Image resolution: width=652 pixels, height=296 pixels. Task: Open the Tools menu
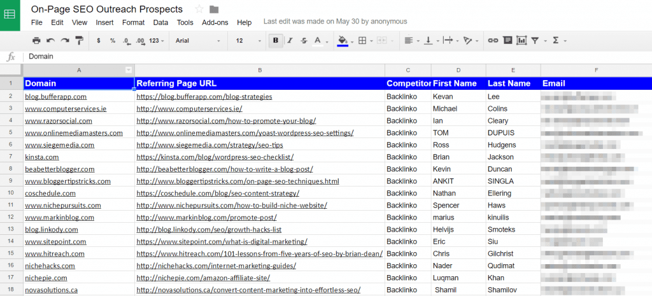pyautogui.click(x=185, y=22)
